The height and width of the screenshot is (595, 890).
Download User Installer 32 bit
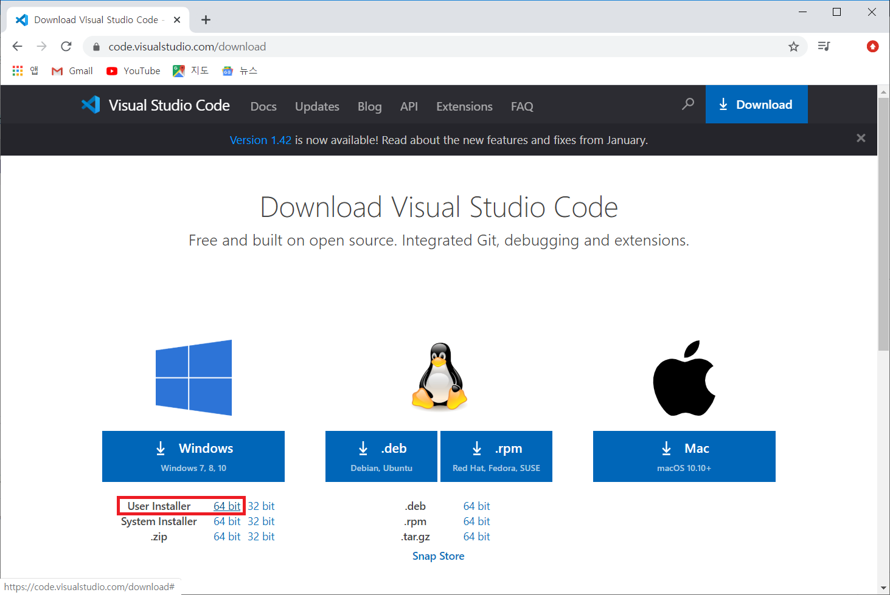(x=261, y=506)
